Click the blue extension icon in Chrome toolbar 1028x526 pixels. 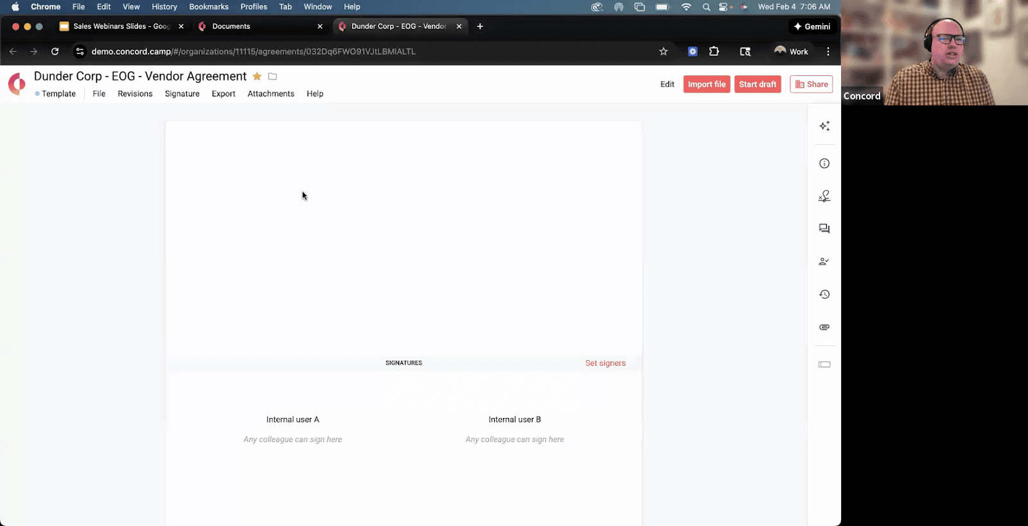tap(693, 51)
